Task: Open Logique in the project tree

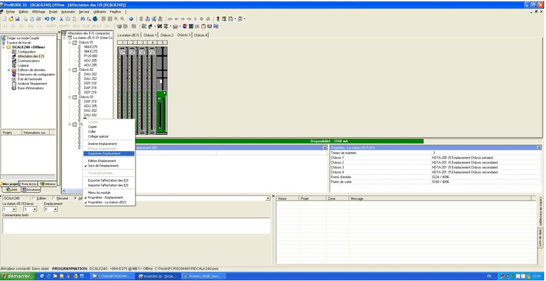Action: [x=23, y=65]
